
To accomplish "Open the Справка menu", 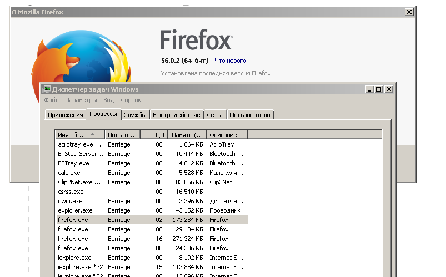I will (x=132, y=100).
